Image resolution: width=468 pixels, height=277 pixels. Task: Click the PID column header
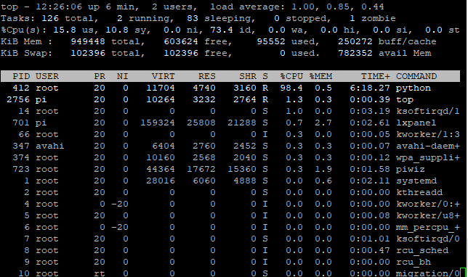click(x=21, y=76)
